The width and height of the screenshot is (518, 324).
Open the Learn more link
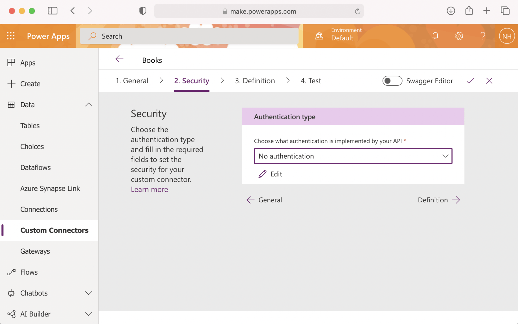coord(149,189)
